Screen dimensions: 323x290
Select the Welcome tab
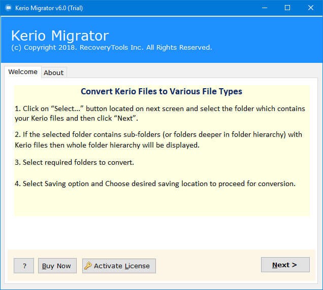click(23, 72)
